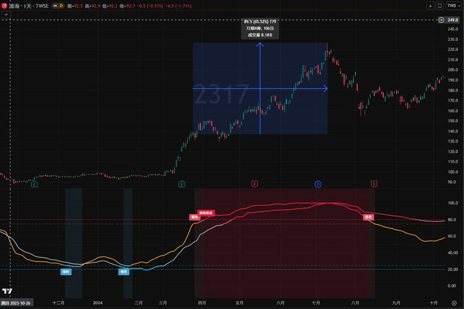Click the green E earnings marker near March
The height and width of the screenshot is (309, 464).
(x=182, y=184)
